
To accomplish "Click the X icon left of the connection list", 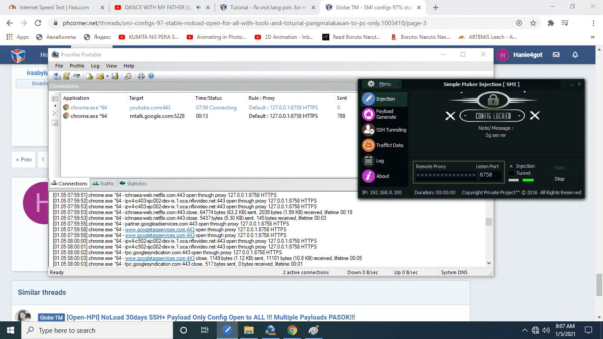I will click(55, 113).
